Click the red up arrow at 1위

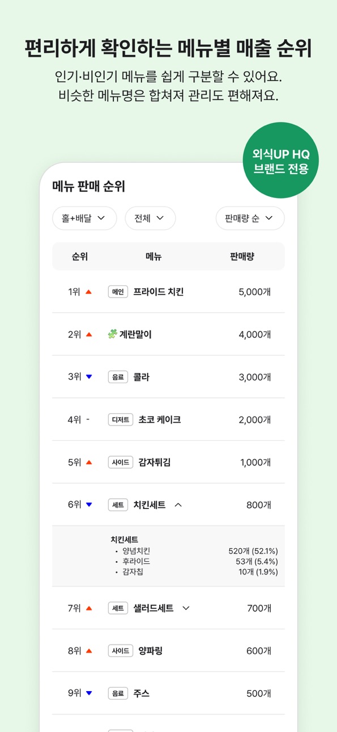(x=88, y=292)
